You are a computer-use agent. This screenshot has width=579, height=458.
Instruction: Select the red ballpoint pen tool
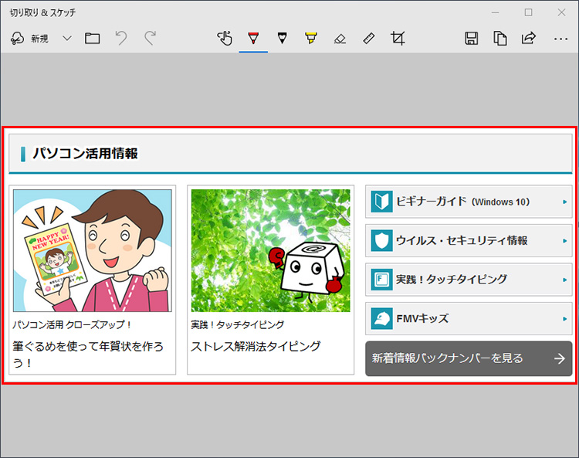(253, 38)
